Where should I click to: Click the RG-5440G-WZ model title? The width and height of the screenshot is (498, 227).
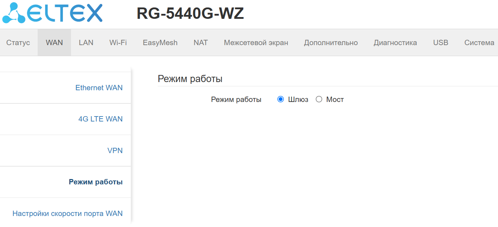(x=190, y=13)
